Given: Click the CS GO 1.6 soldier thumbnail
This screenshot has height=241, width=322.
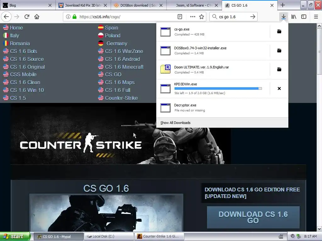Looking at the screenshot, I should (106, 213).
